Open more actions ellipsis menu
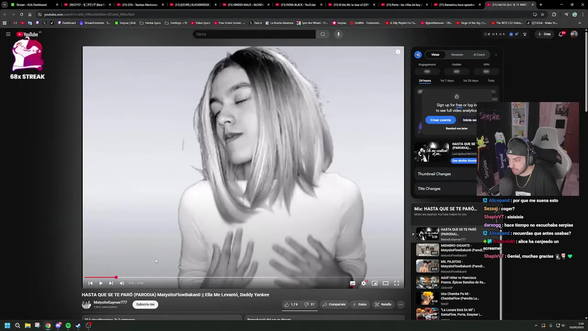Viewport: 588px width, 331px height. pyautogui.click(x=401, y=304)
